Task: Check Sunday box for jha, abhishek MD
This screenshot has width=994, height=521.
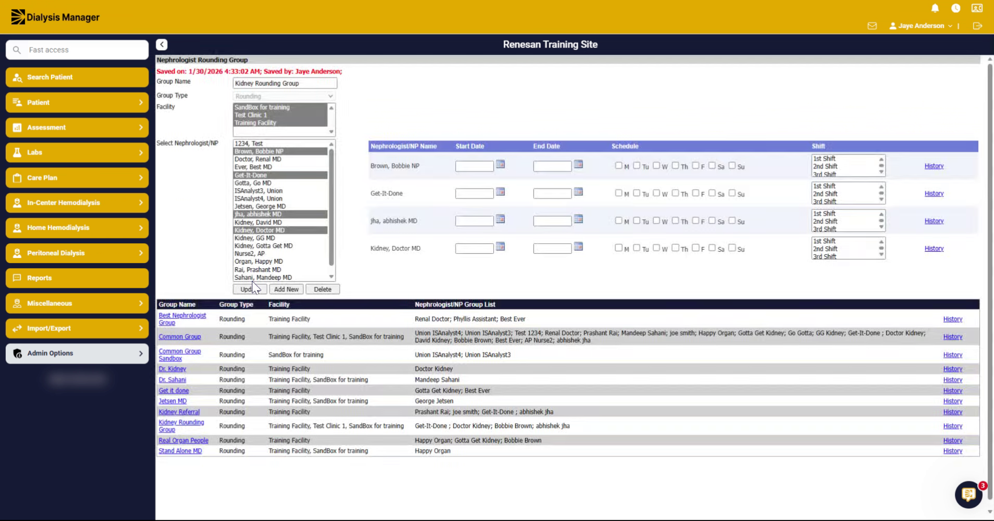Action: pyautogui.click(x=732, y=221)
